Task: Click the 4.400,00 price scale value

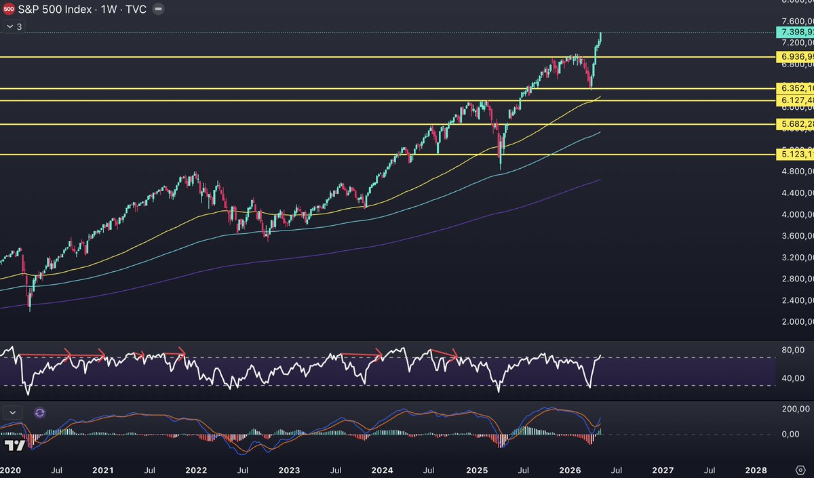Action: 797,193
